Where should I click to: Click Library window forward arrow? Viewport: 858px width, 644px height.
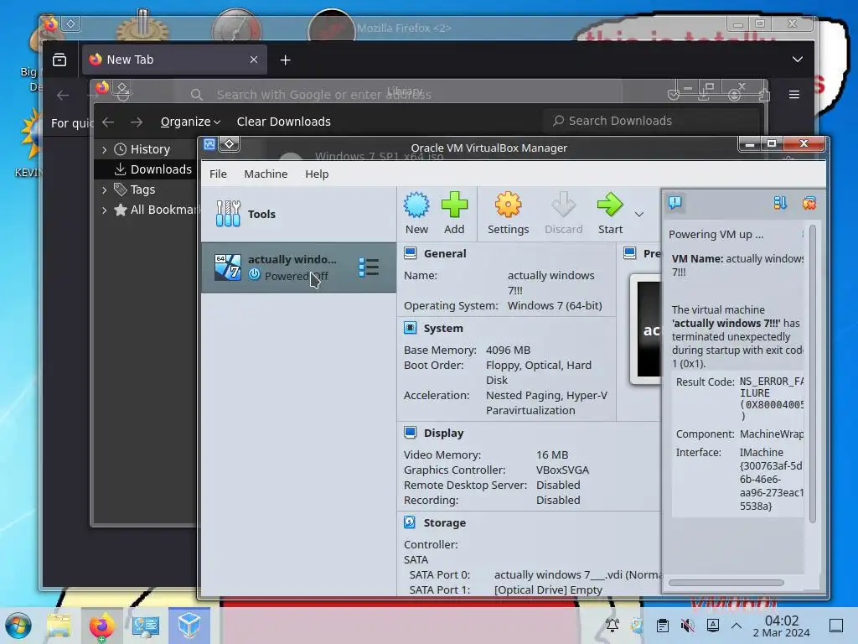137,122
